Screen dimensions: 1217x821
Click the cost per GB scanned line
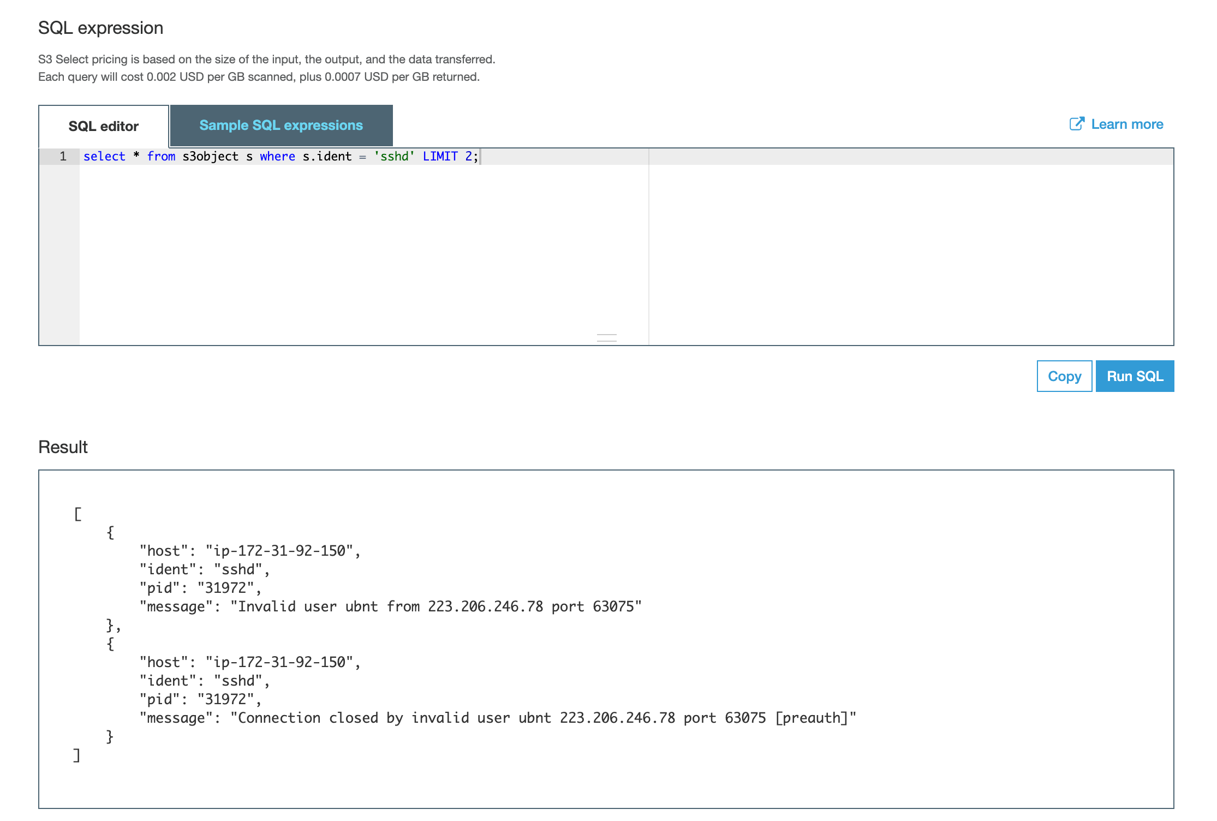259,76
